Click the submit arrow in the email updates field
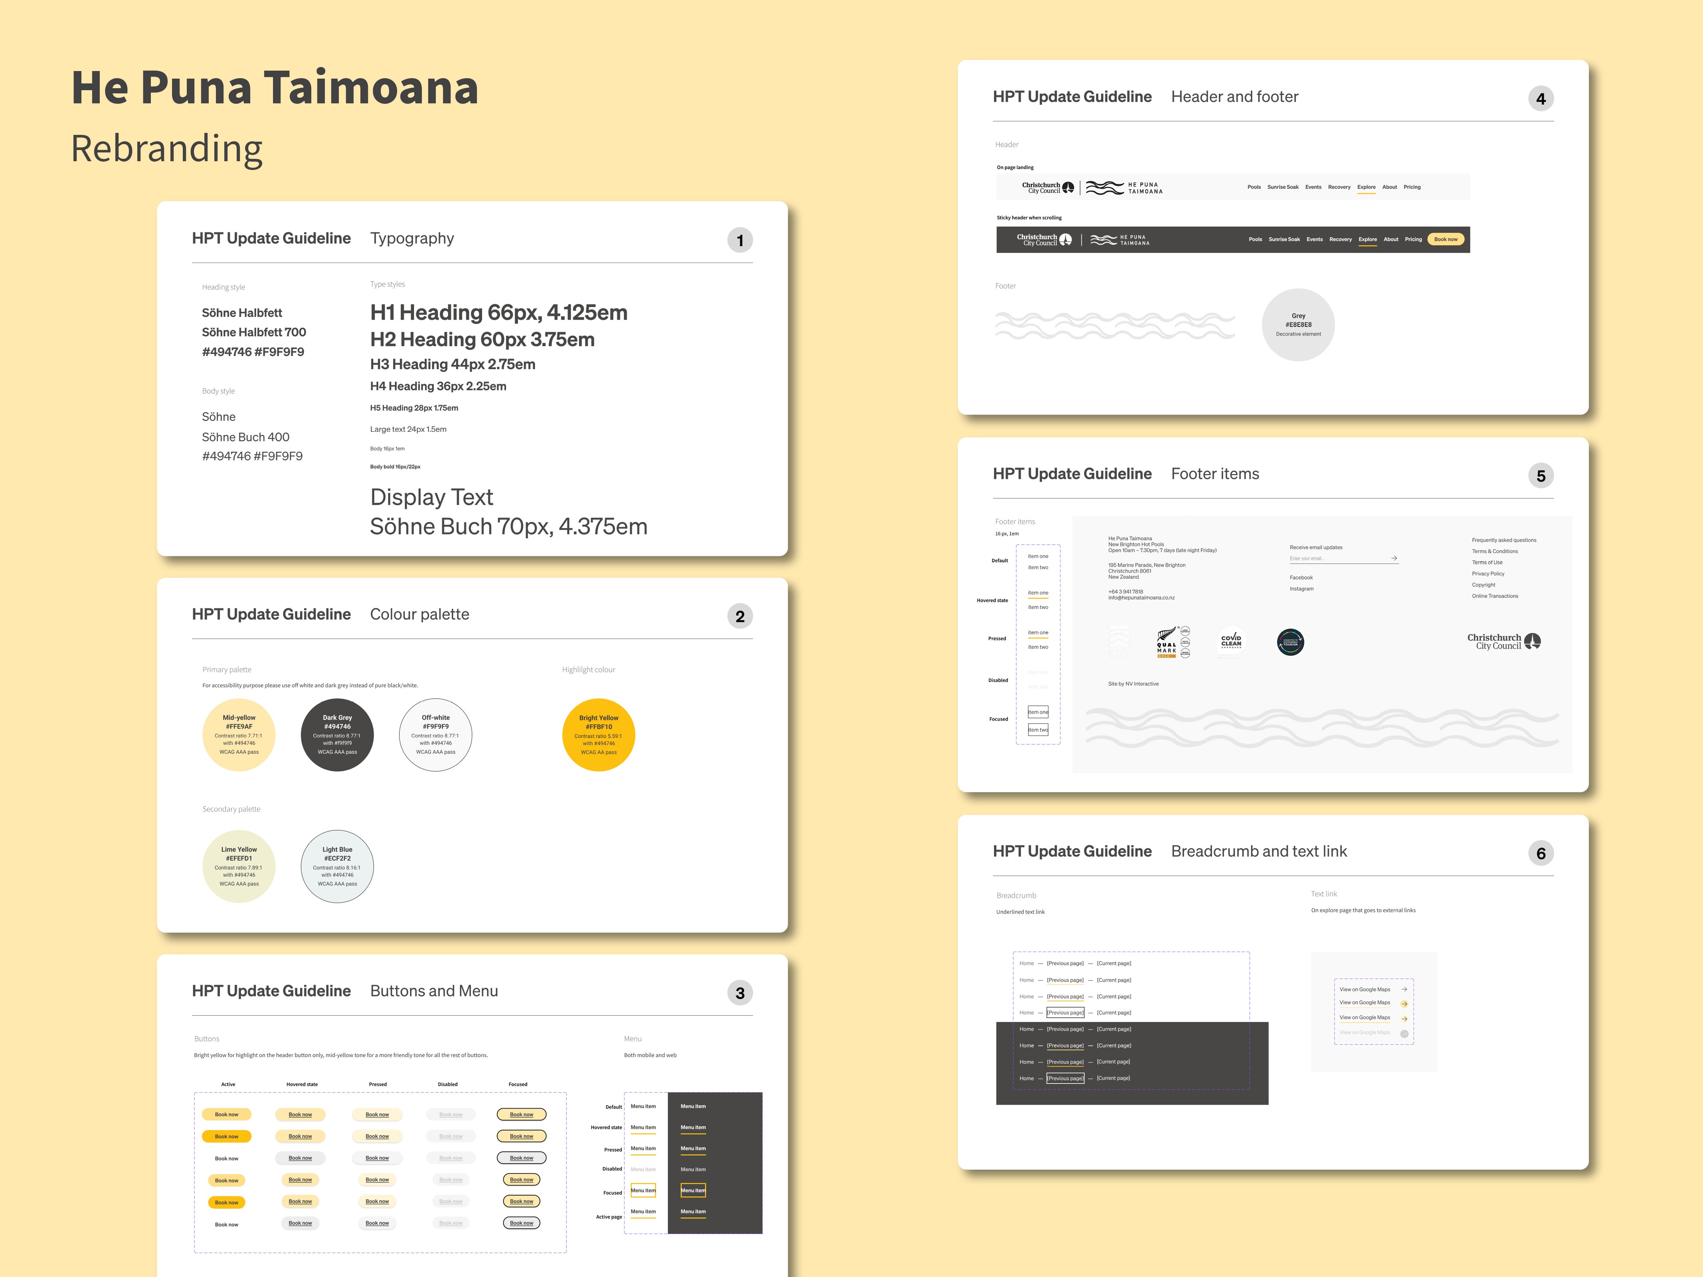This screenshot has height=1277, width=1703. 1394,558
